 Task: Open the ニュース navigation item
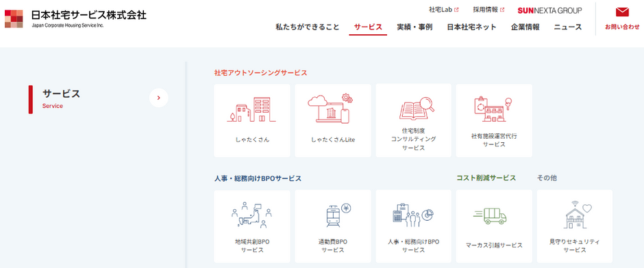tap(567, 27)
